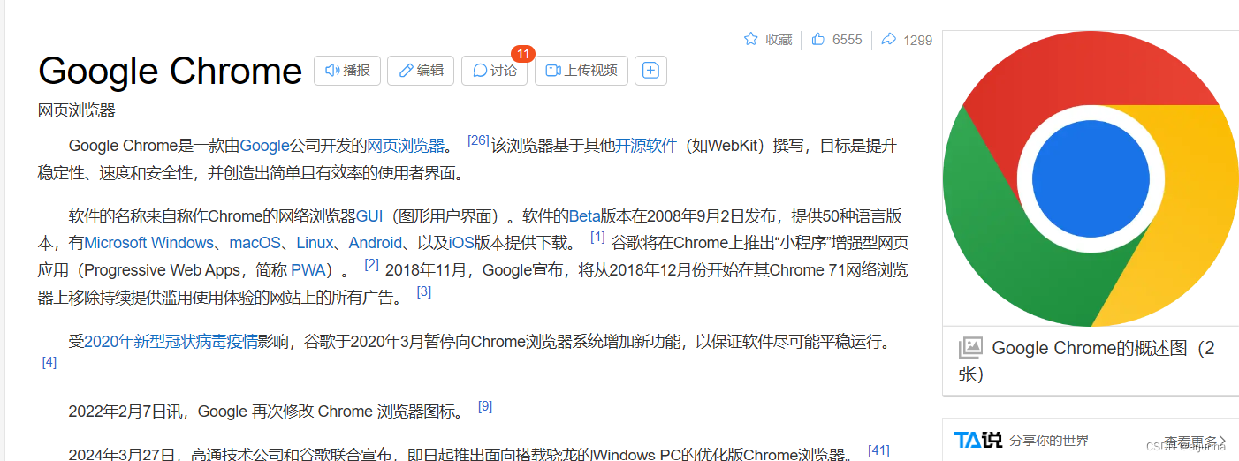The width and height of the screenshot is (1239, 461).
Task: Open the iOS link
Action: (x=461, y=243)
